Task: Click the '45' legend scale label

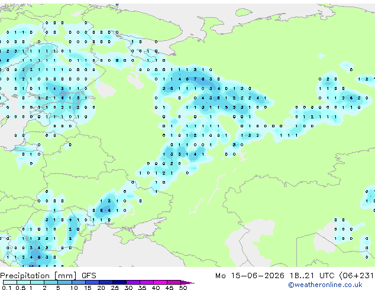Action: coord(169,288)
